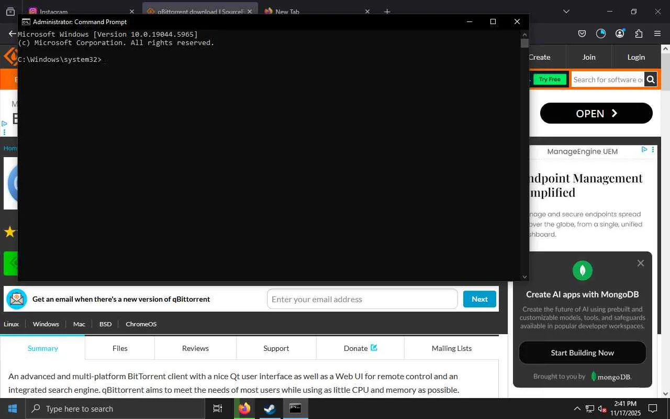Click the Command Prompt title bar icon
This screenshot has height=419, width=670.
[26, 22]
